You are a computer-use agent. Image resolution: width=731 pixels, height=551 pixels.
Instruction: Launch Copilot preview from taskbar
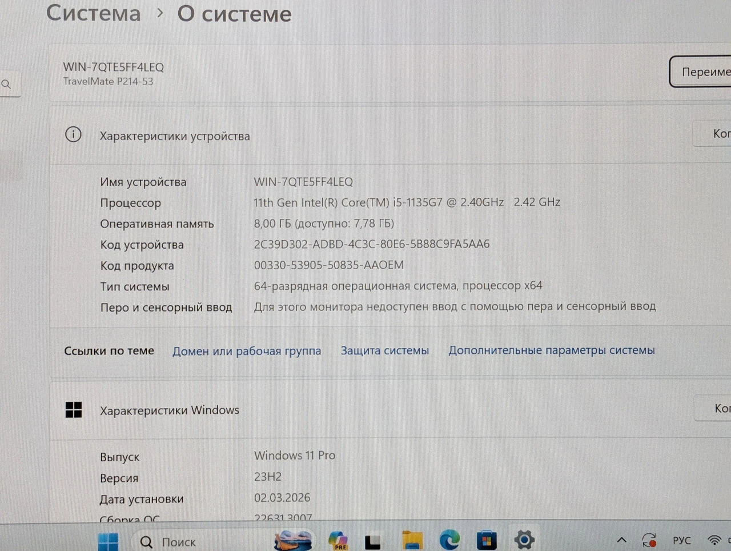click(338, 541)
